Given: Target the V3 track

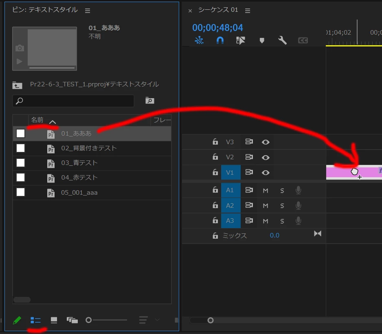Looking at the screenshot, I should (x=230, y=142).
